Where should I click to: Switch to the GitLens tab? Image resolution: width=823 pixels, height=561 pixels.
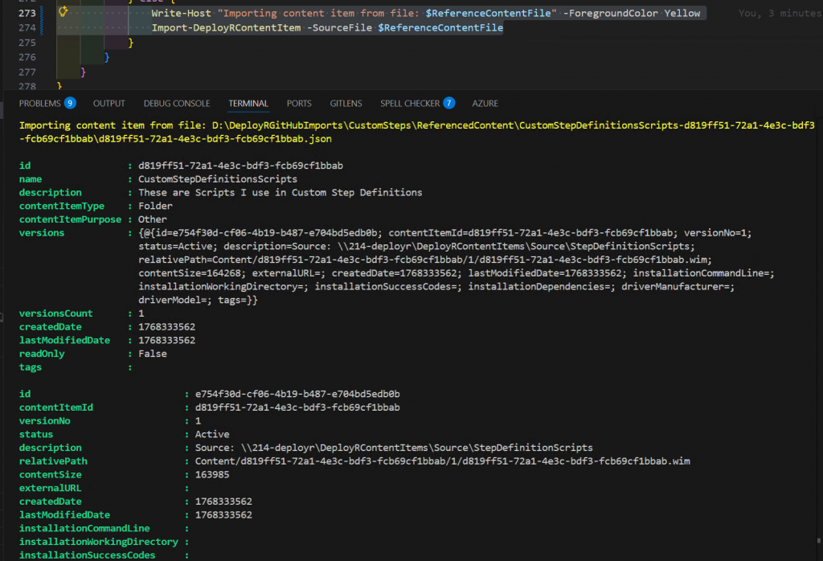(x=346, y=103)
